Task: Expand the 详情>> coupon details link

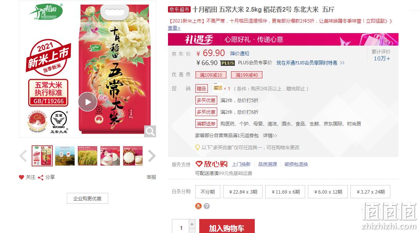Action: tap(270, 136)
